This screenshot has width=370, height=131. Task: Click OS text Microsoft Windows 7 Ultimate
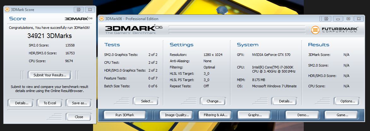point(274,86)
